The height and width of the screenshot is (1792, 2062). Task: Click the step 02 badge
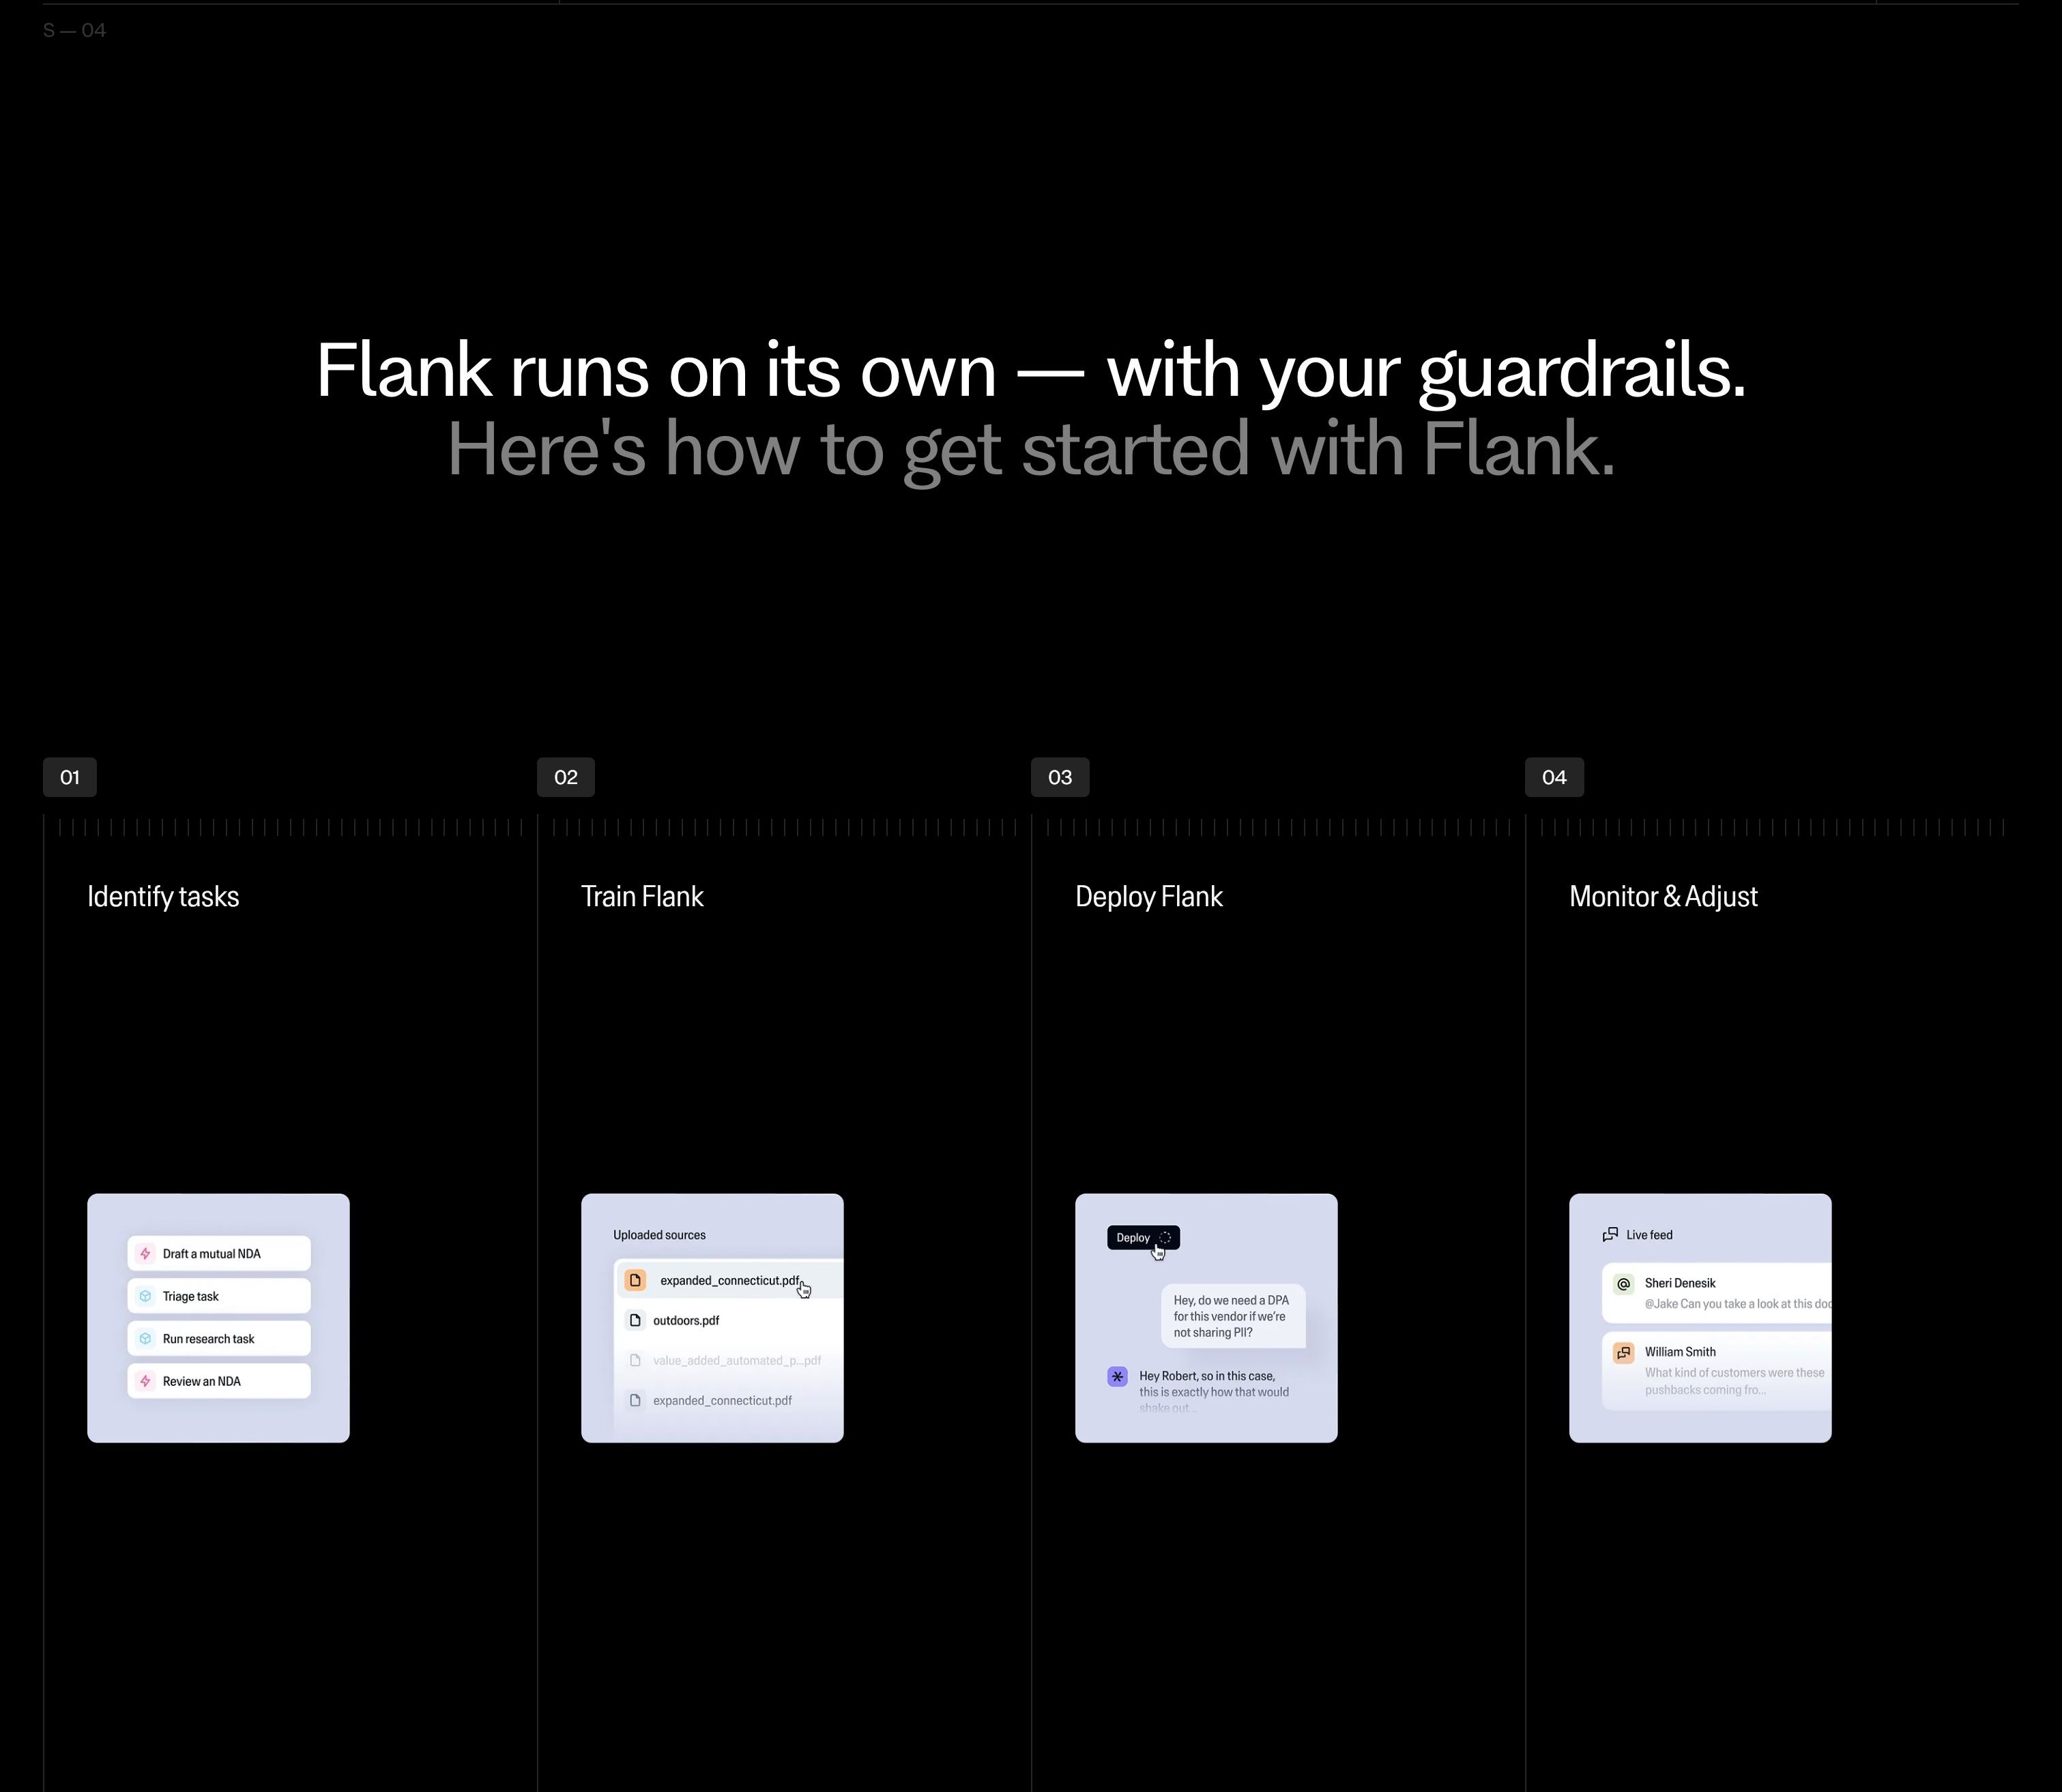566,777
